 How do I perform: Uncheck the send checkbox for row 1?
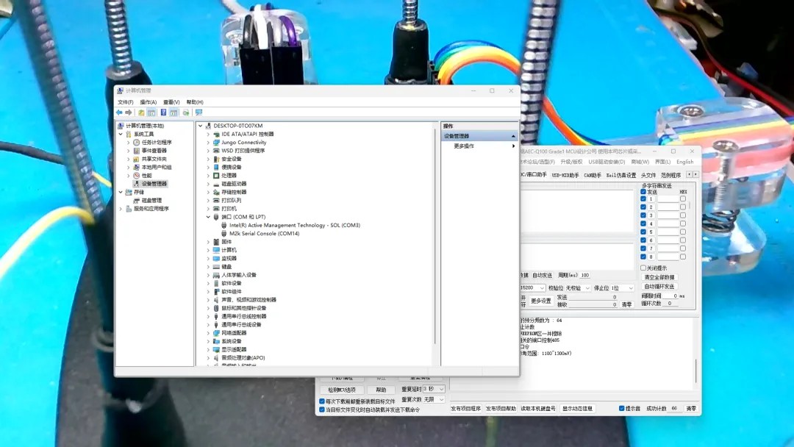pyautogui.click(x=643, y=199)
